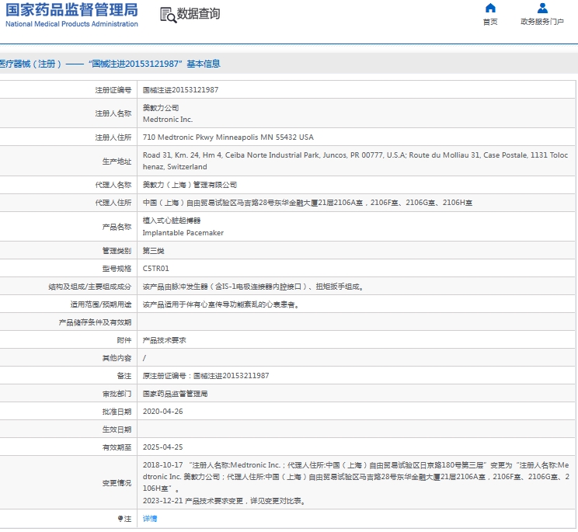
Task: Click the 该产品适用于 intended use text
Action: 221,304
